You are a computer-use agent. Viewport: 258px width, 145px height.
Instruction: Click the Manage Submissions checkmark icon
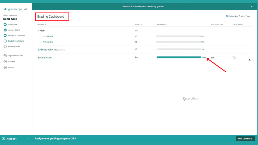pyautogui.click(x=5, y=35)
